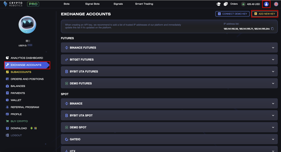This screenshot has width=281, height=152.
Task: Click the Profile card icon
Action: click(7, 114)
